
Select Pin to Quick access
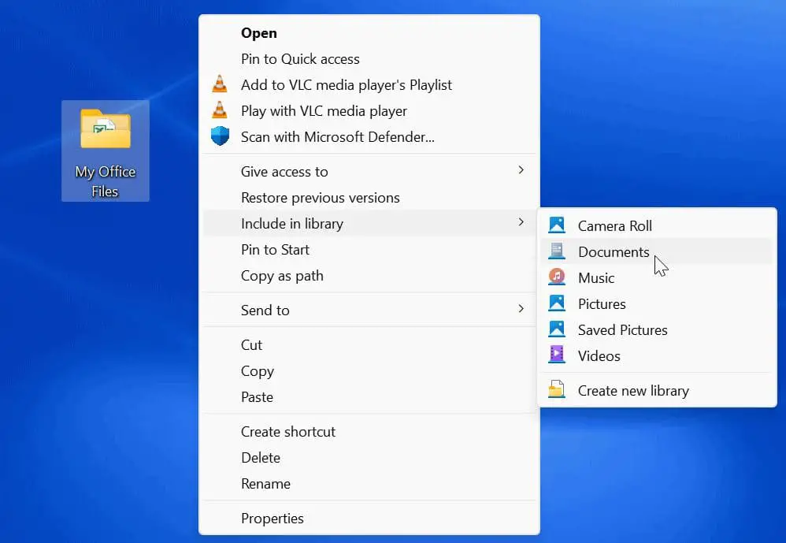(369, 59)
